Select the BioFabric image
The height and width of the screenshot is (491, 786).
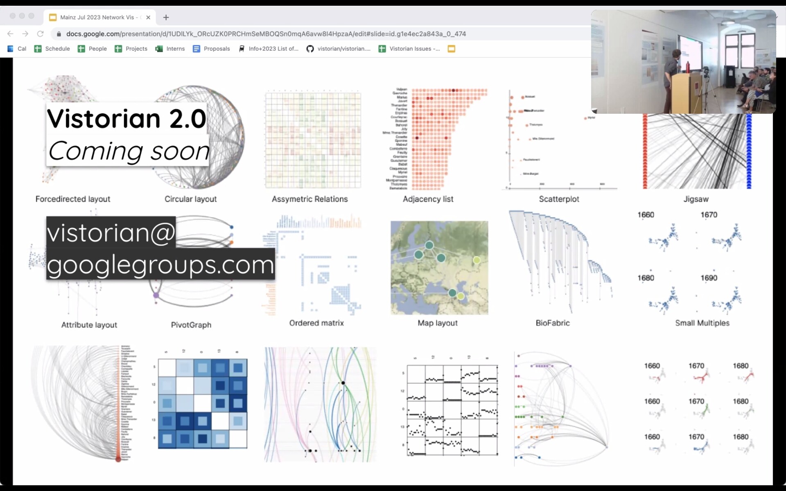point(560,262)
